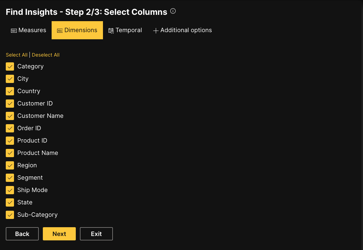Click the Back button

[22, 234]
